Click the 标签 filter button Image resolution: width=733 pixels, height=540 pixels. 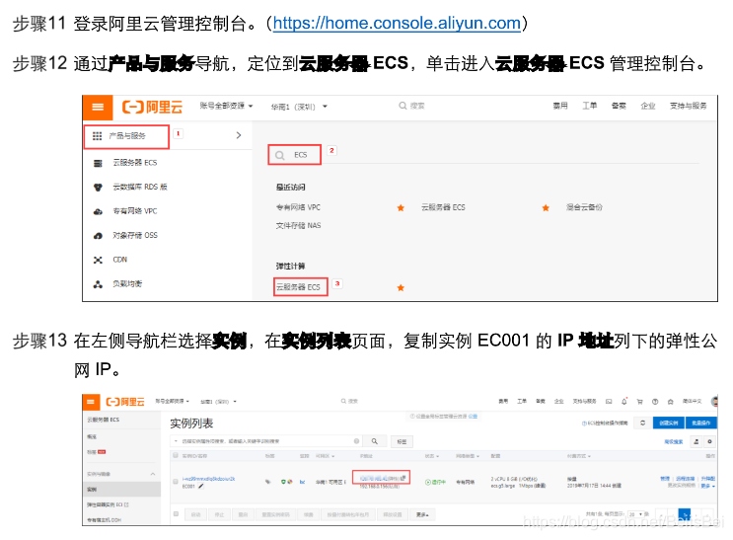click(x=402, y=441)
